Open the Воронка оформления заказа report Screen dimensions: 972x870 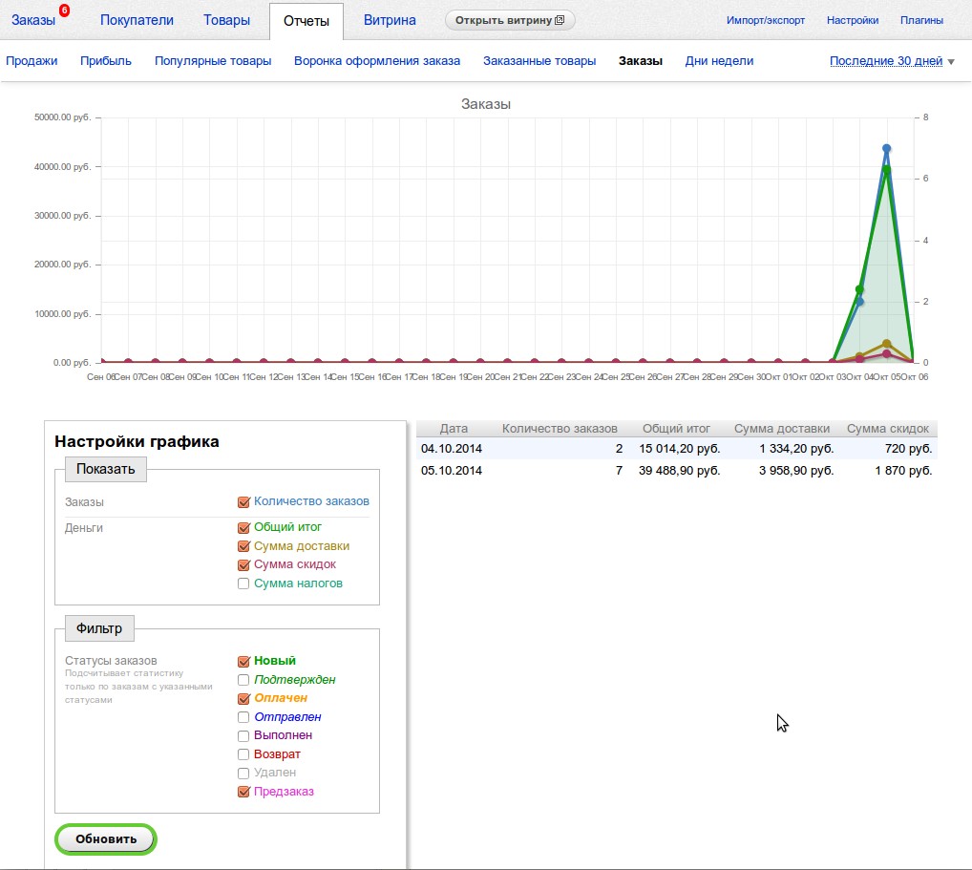click(377, 61)
